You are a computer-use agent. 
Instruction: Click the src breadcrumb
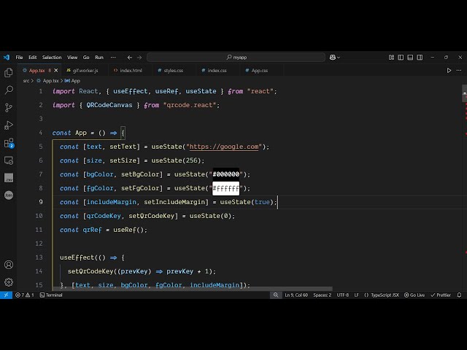coord(26,81)
